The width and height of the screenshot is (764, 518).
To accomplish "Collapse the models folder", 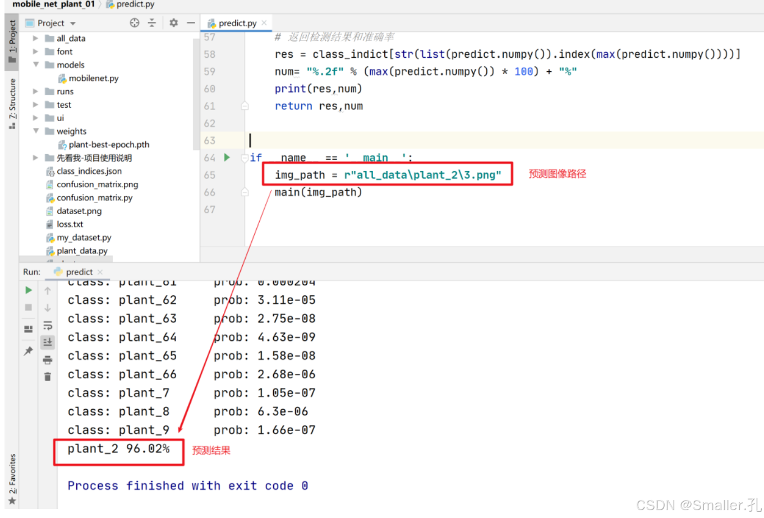I will (35, 64).
